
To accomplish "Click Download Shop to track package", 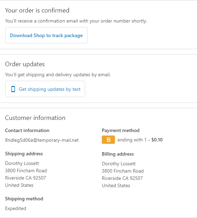I will pos(46,35).
